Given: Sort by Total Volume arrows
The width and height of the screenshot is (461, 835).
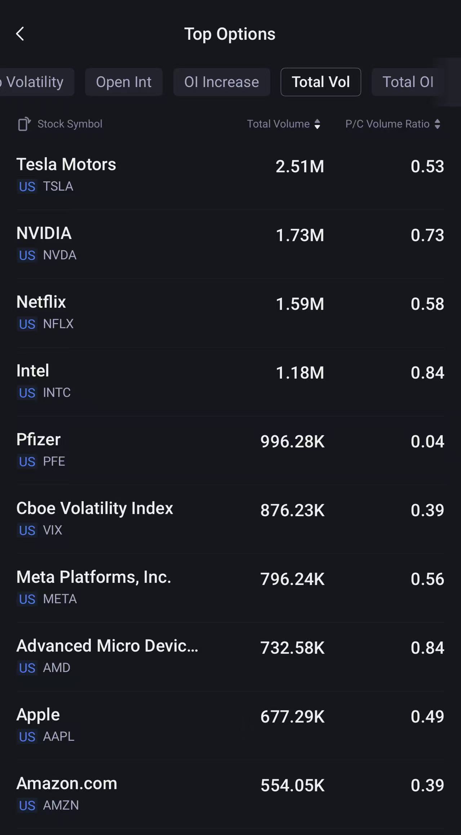Looking at the screenshot, I should 317,124.
